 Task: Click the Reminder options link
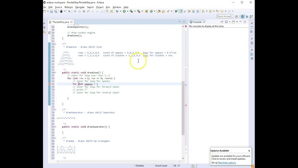227,163
